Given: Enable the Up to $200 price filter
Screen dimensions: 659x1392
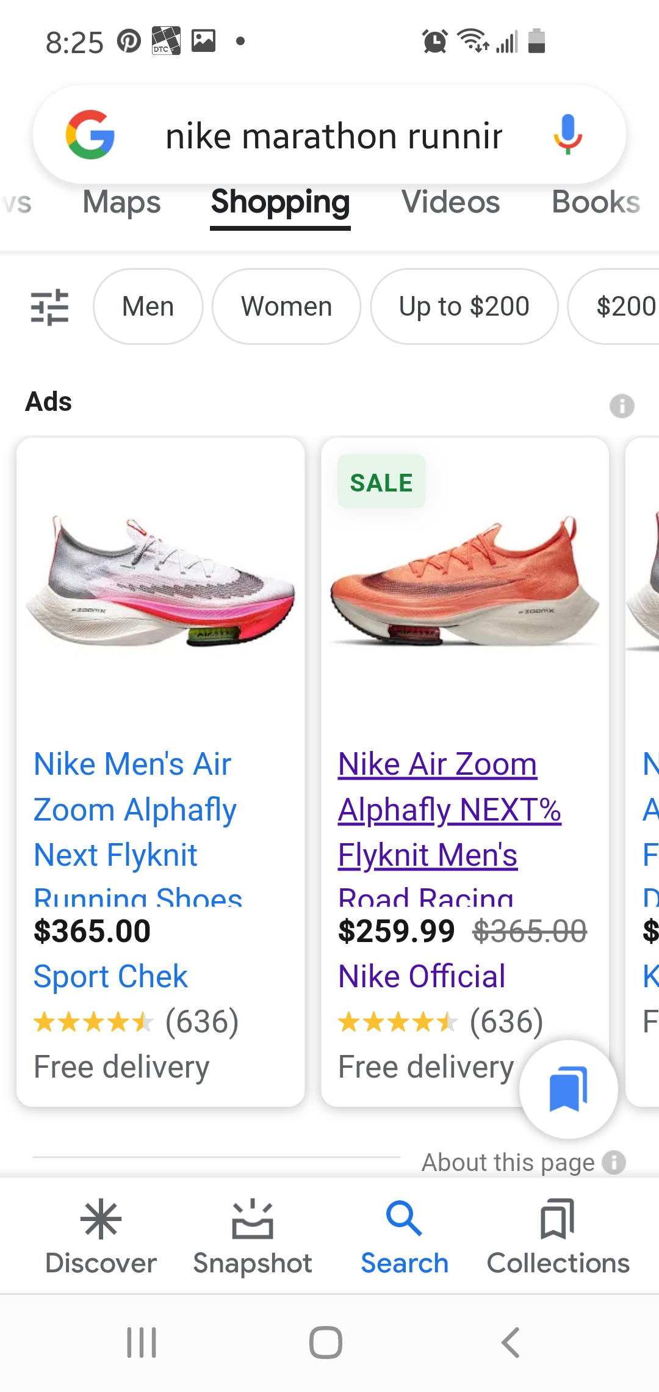Looking at the screenshot, I should coord(464,306).
